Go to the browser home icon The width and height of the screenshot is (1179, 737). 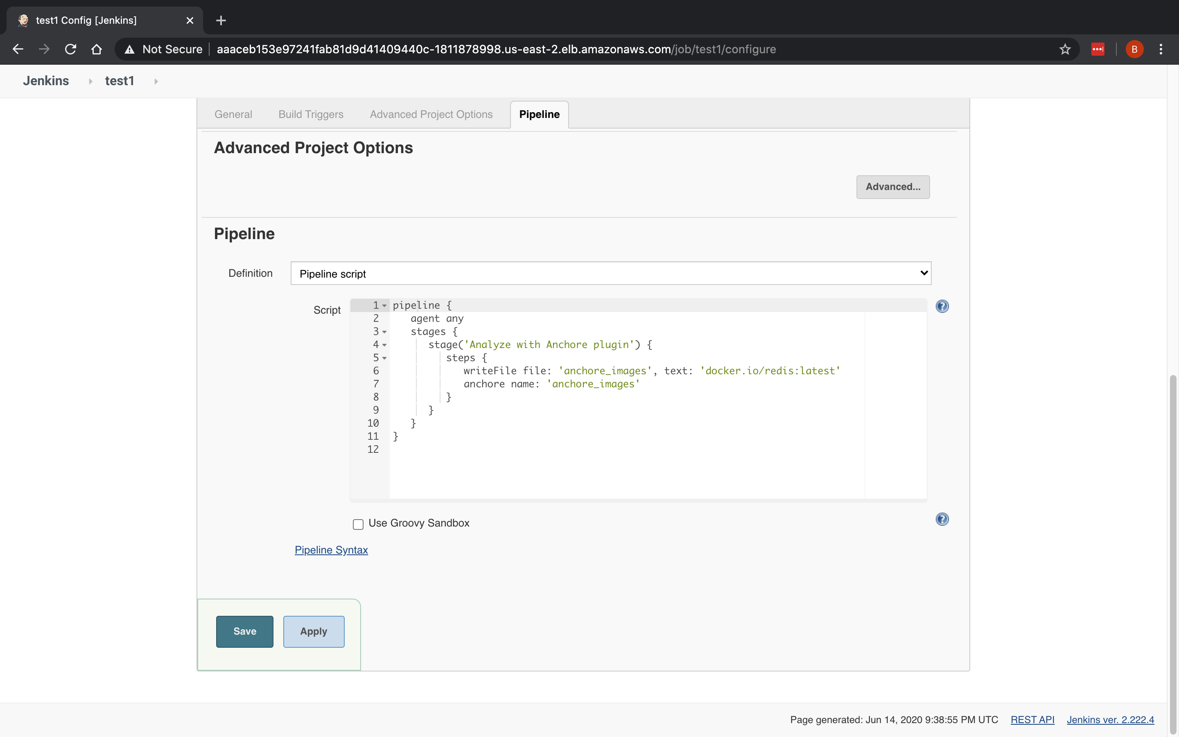97,49
